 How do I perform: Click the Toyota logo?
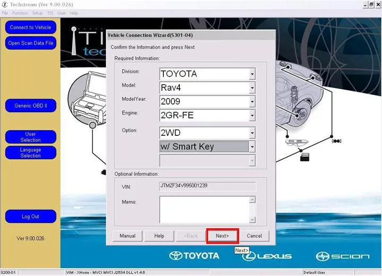pyautogui.click(x=194, y=256)
